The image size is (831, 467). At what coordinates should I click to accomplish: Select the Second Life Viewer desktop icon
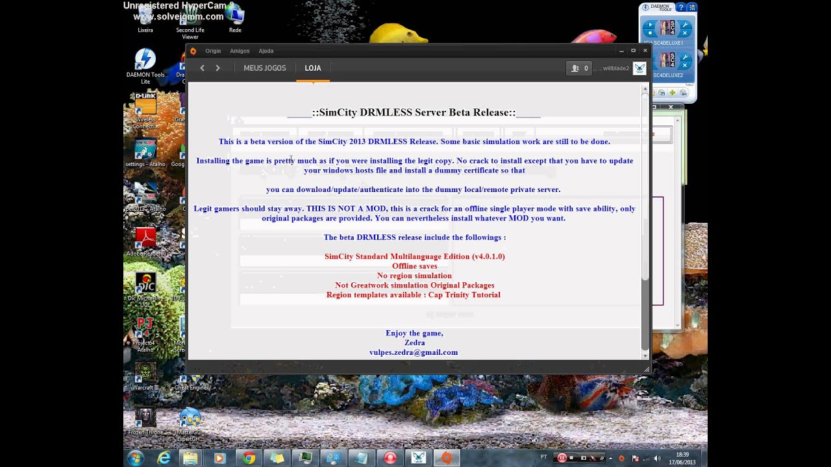point(190,23)
